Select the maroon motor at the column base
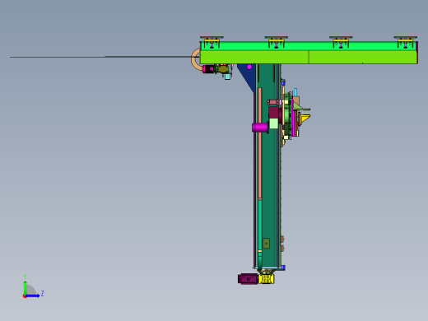Screen dimensions: 428x321 point(248,279)
